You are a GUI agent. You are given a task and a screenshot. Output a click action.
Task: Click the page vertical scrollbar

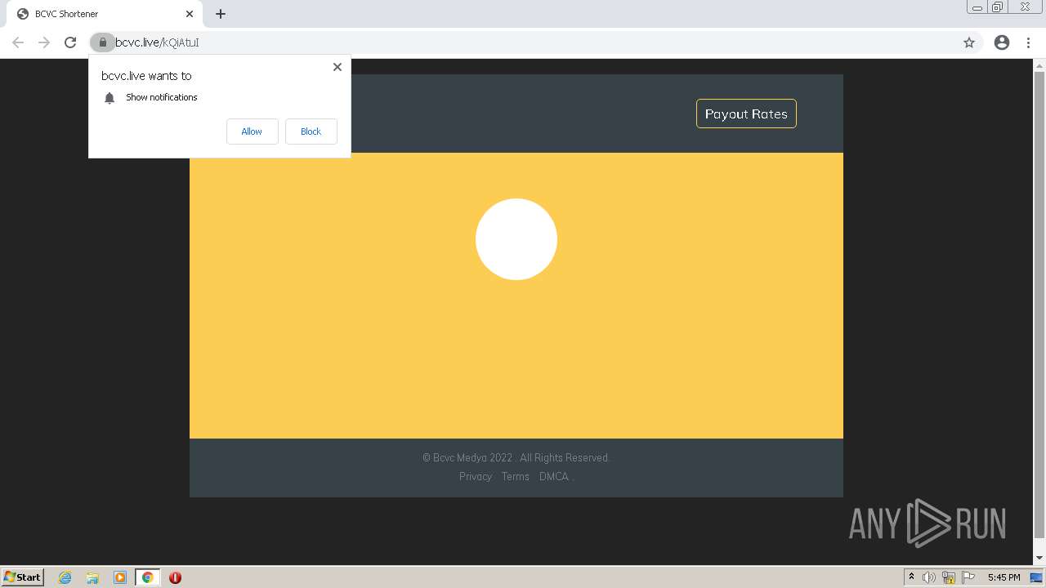[x=1039, y=306]
